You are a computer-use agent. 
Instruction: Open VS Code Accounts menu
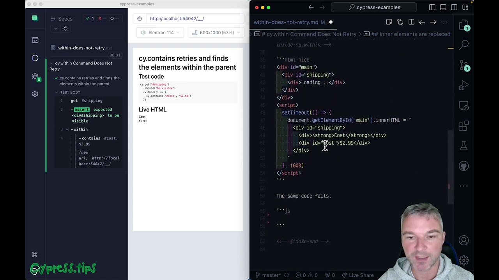pos(464,240)
